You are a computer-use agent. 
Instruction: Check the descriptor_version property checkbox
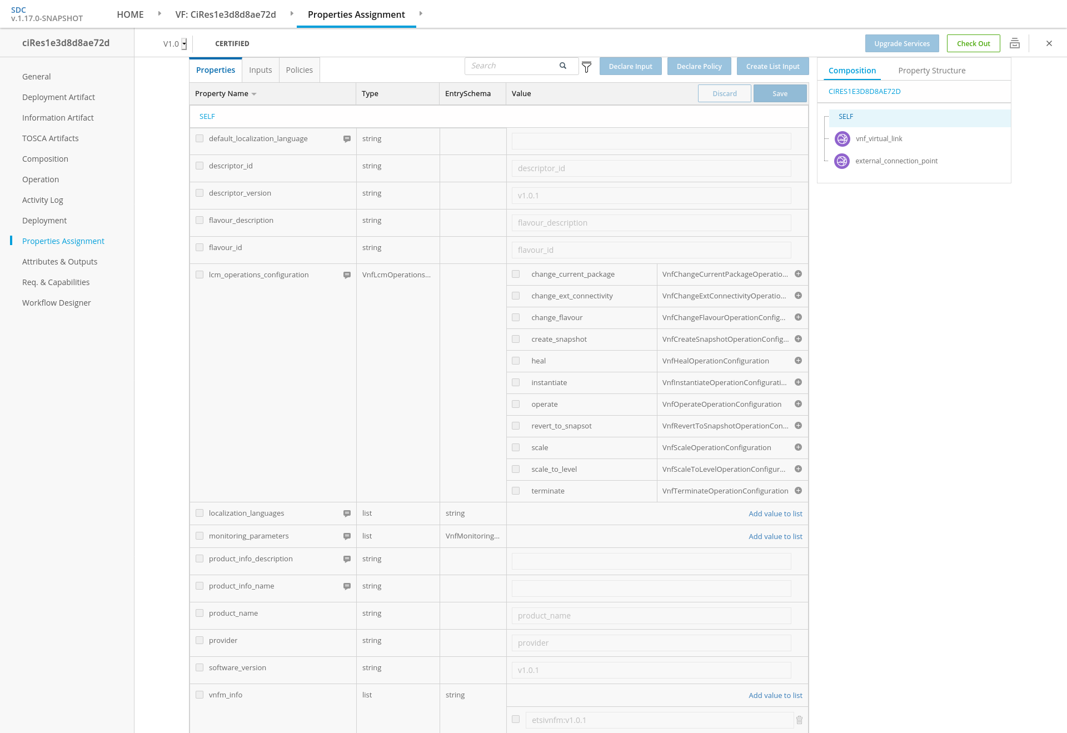pos(200,193)
